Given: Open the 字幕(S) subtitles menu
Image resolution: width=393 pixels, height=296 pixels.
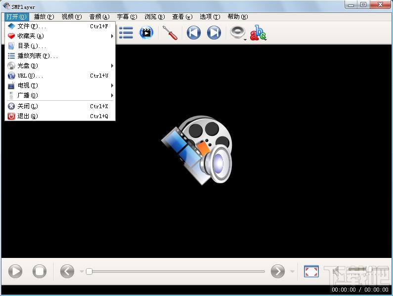Looking at the screenshot, I should tap(127, 17).
